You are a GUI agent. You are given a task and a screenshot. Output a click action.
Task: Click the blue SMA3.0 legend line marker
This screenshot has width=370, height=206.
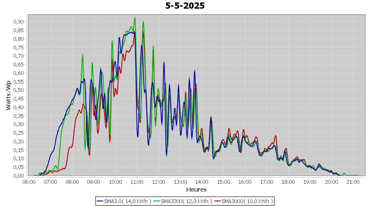[100, 201]
